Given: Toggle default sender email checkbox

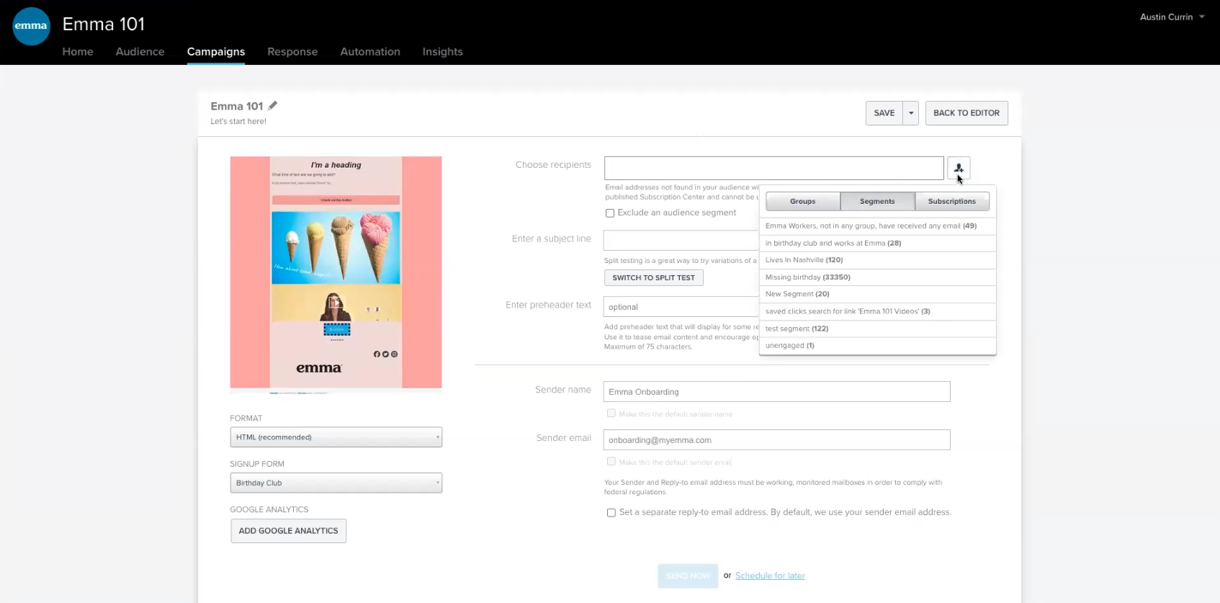Looking at the screenshot, I should coord(611,462).
